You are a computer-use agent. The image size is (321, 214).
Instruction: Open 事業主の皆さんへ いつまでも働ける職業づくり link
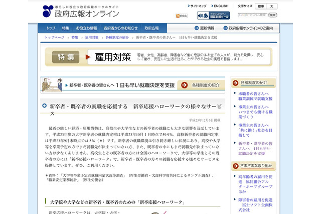coord(255,112)
